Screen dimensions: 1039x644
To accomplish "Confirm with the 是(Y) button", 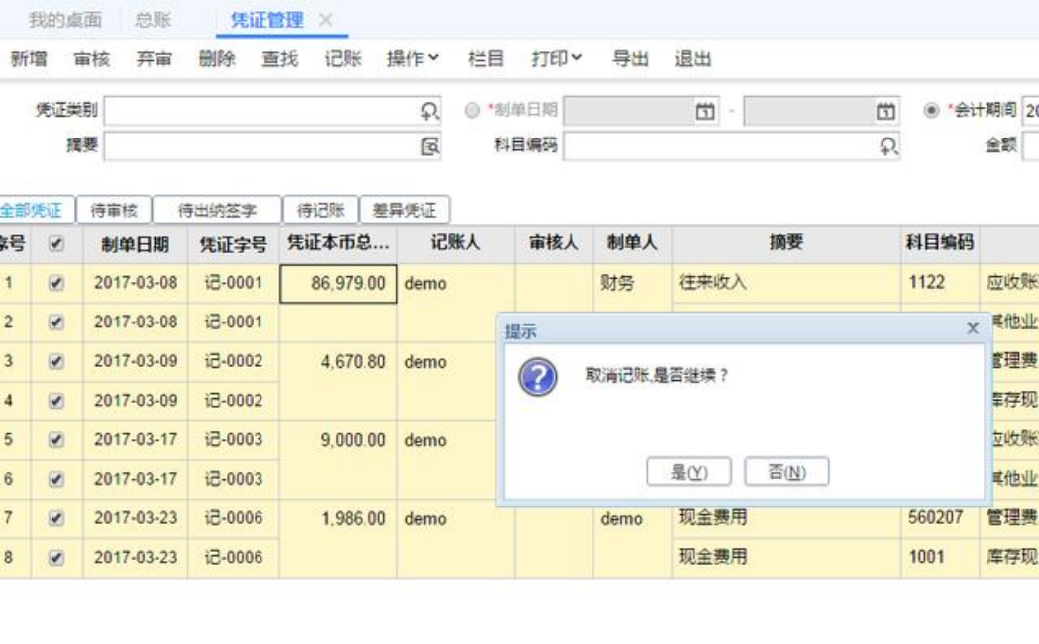I will coord(689,472).
